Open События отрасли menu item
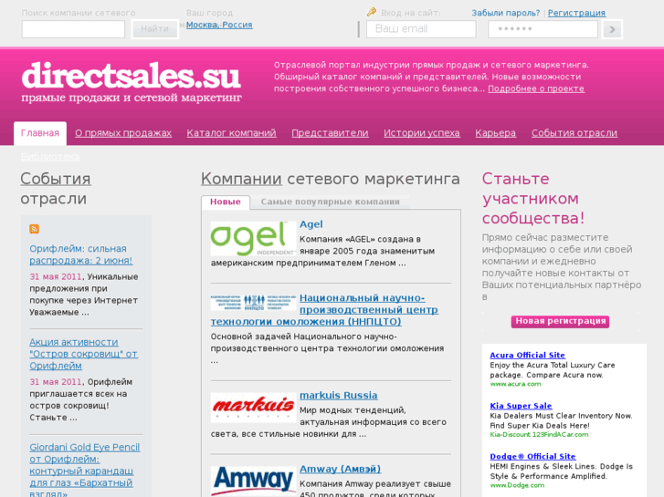Screen dimensions: 664x497 pyautogui.click(x=574, y=133)
